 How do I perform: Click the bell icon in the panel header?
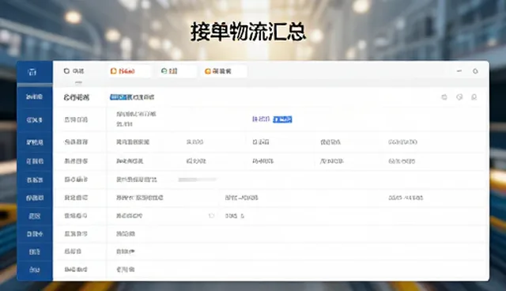point(474,96)
